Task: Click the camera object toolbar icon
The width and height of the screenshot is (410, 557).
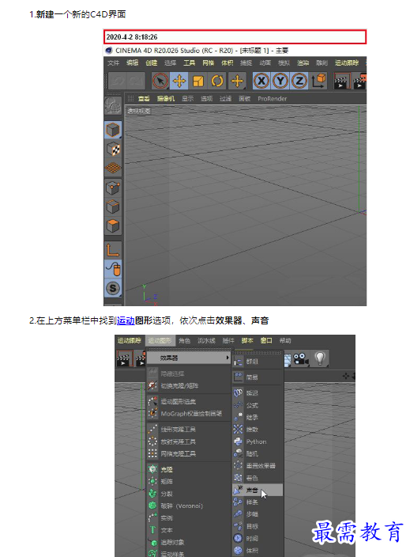Action: pyautogui.click(x=301, y=358)
